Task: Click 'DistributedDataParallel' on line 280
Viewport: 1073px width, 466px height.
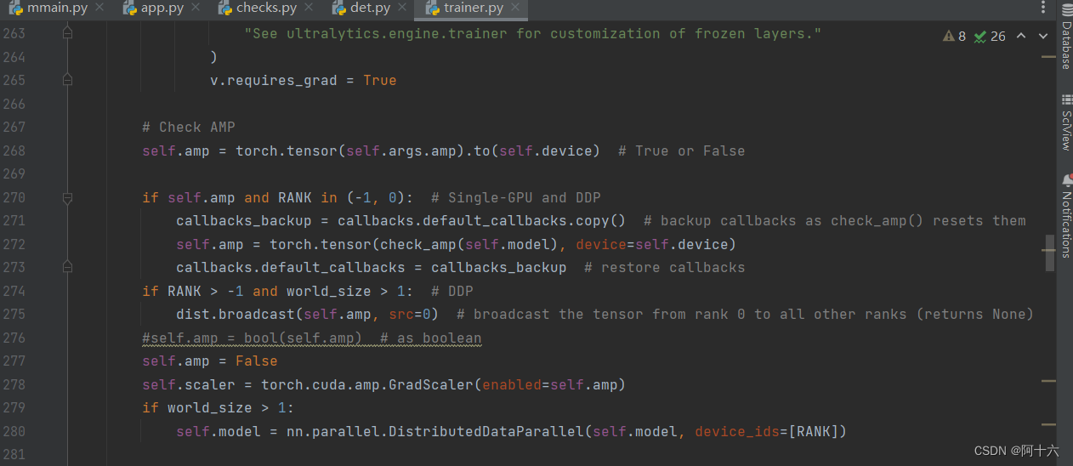Action: (x=486, y=431)
